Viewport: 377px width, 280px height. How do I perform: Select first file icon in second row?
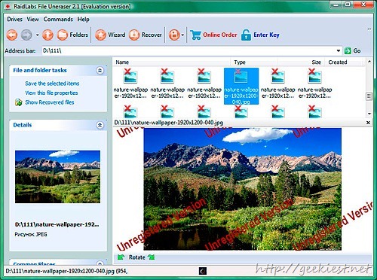(130, 112)
